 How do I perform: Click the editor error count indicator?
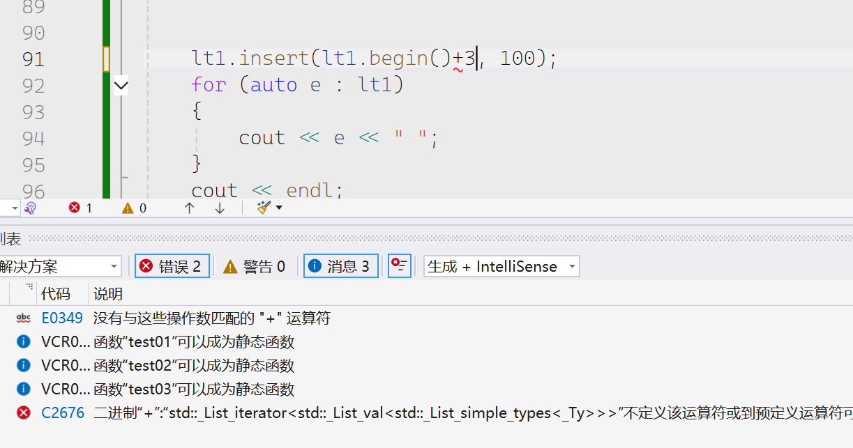pos(80,208)
